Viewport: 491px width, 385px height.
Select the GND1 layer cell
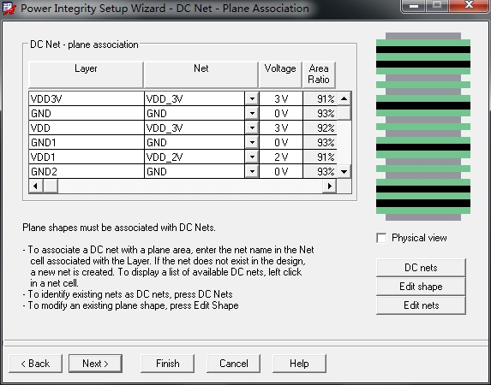point(87,142)
